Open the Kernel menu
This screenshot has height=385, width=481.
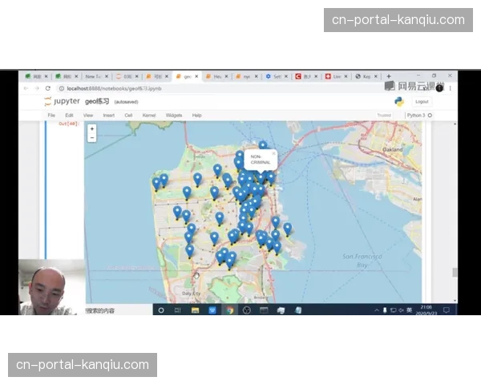[149, 115]
